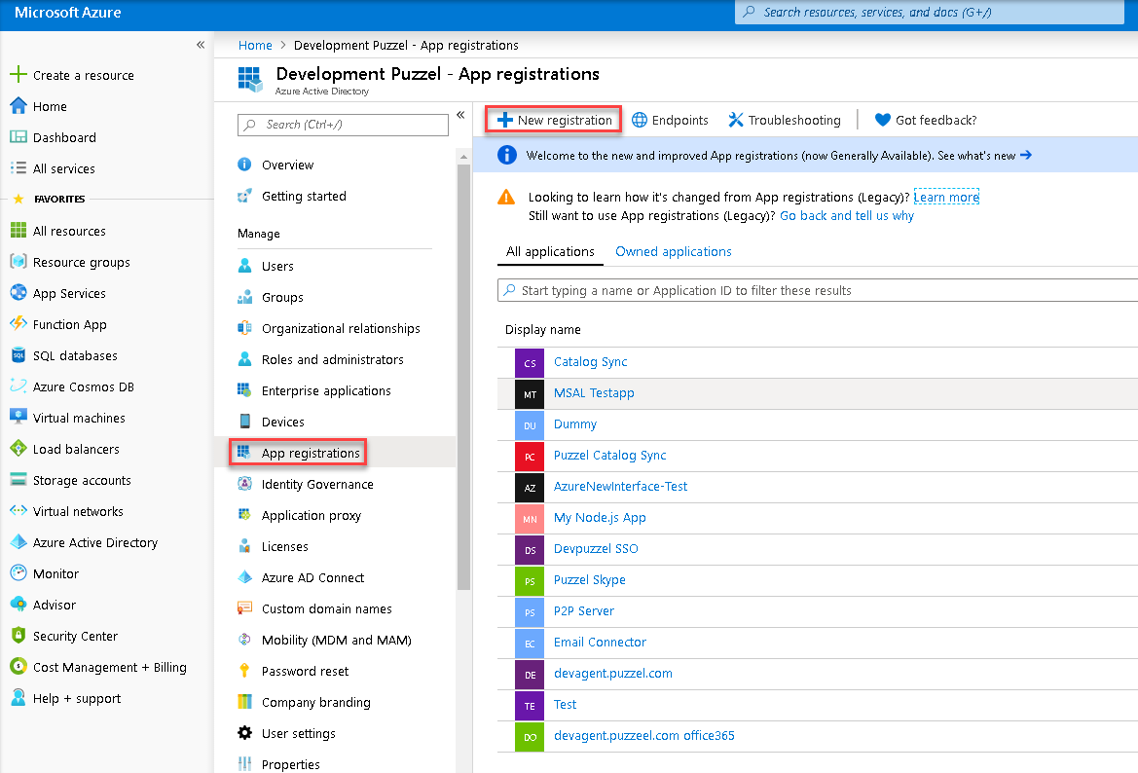Screen dimensions: 1138x773
Task: Open the Function App lightning icon
Action: tap(18, 324)
